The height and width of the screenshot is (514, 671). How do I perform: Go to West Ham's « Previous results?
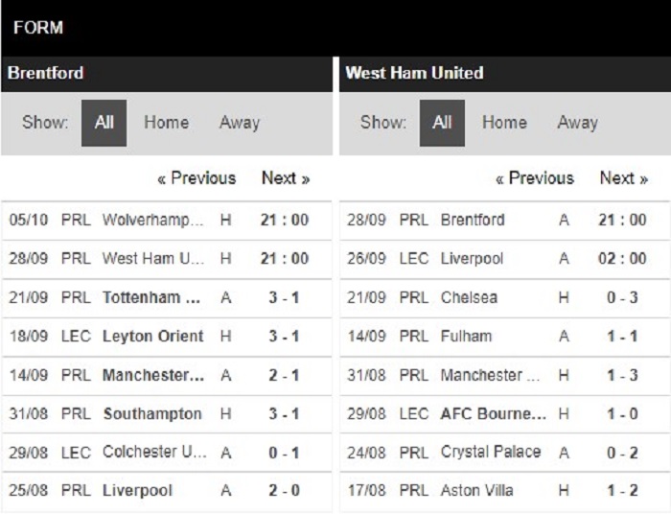535,178
